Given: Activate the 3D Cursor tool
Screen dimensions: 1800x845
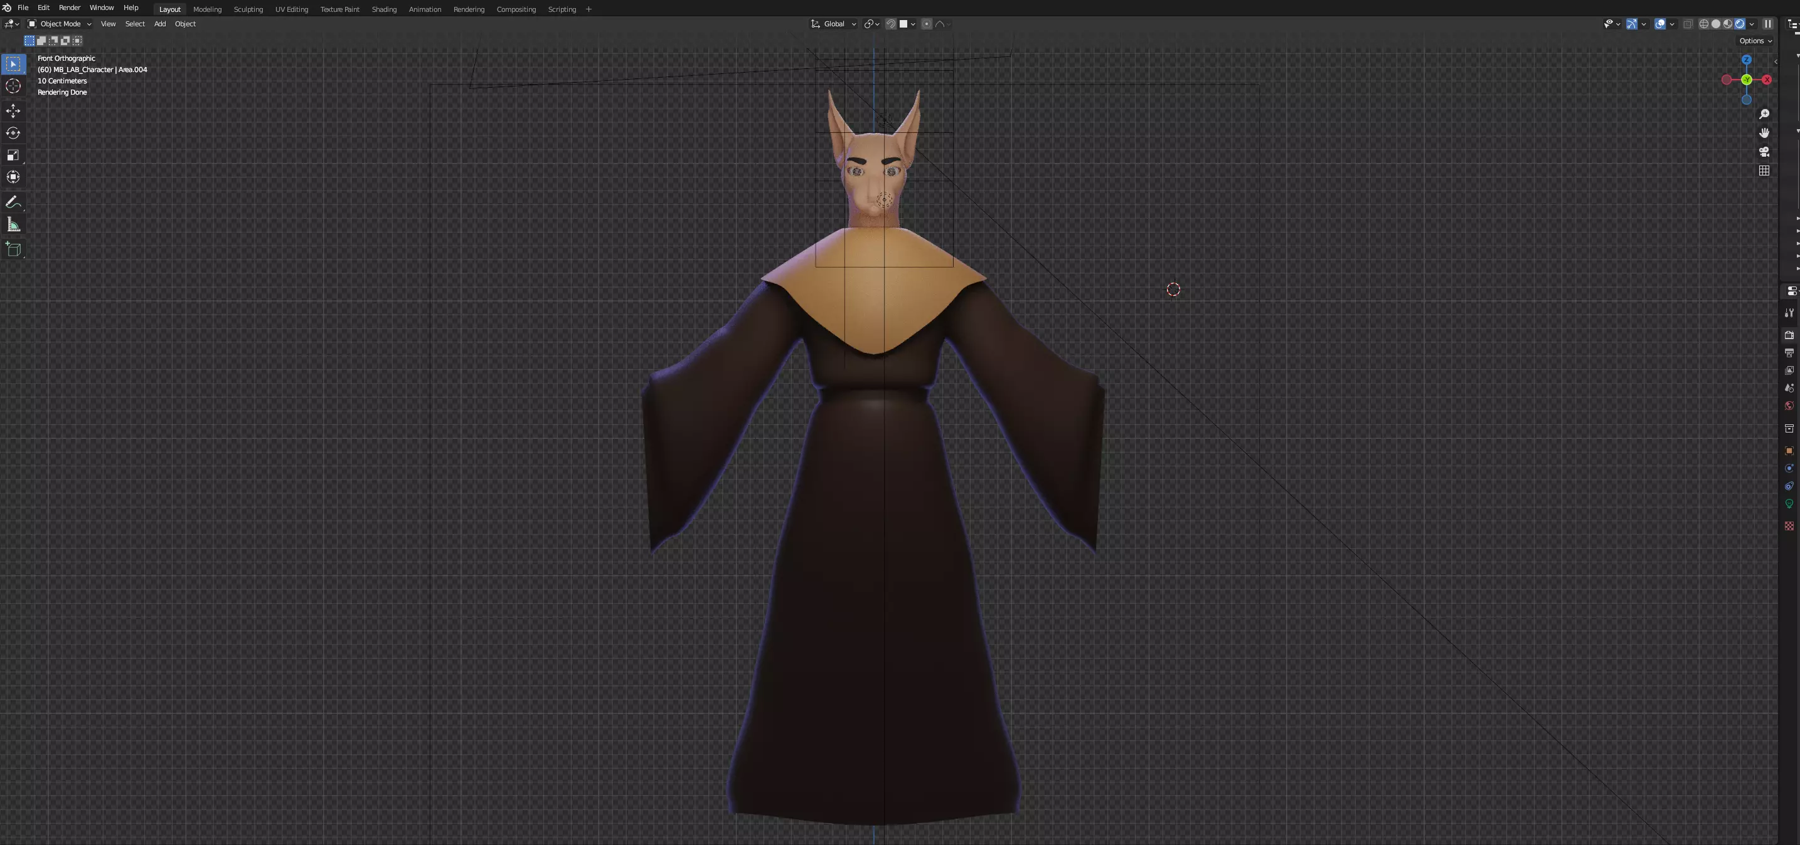Looking at the screenshot, I should (x=13, y=86).
